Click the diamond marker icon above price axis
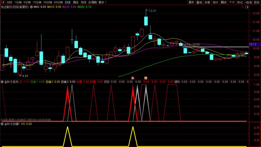Screen dimensions: 261x147 click(x=242, y=7)
